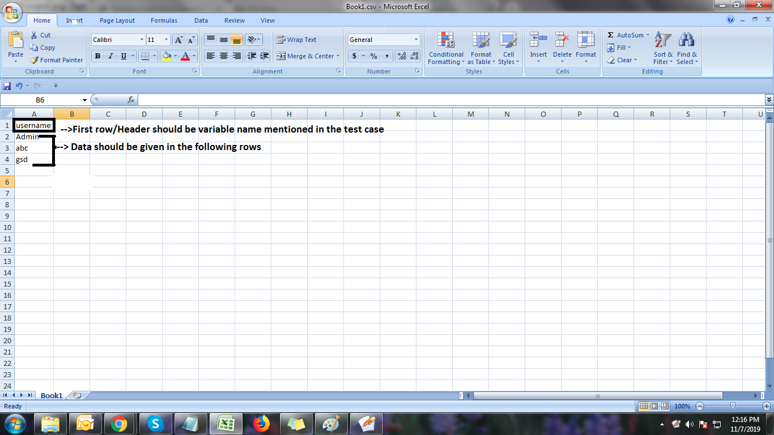The width and height of the screenshot is (774, 435).
Task: Click Undo in Quick Access Toolbar
Action: tap(19, 86)
